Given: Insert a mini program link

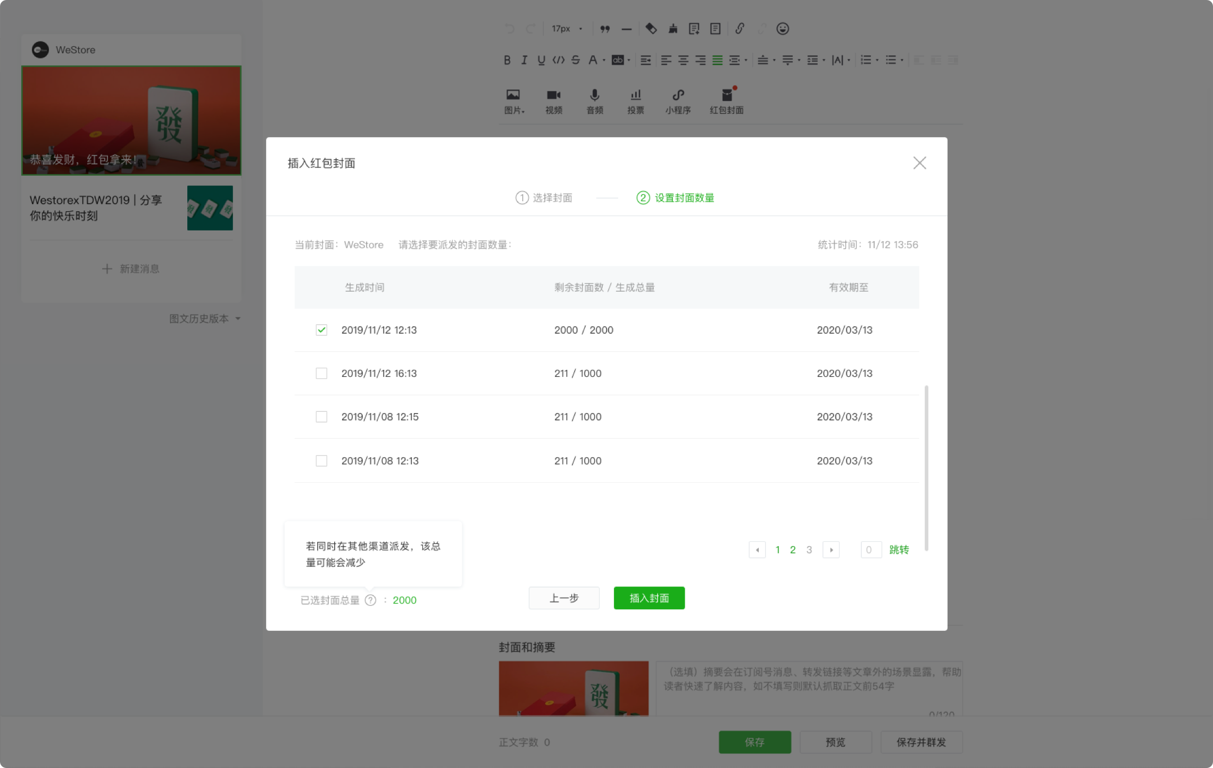Looking at the screenshot, I should coord(678,101).
